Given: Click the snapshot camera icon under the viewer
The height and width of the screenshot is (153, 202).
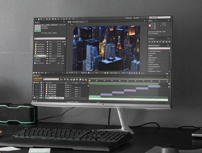Looking at the screenshot, I should coord(89,73).
